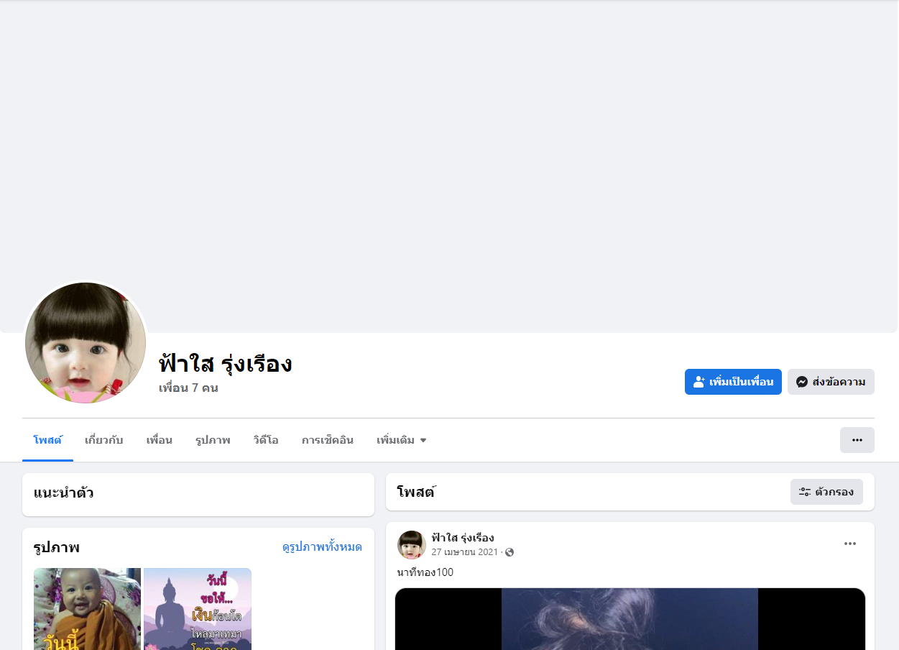Click the large profile picture of ฟ้าใส รุ่งเรือง
The image size is (899, 650).
pyautogui.click(x=86, y=342)
